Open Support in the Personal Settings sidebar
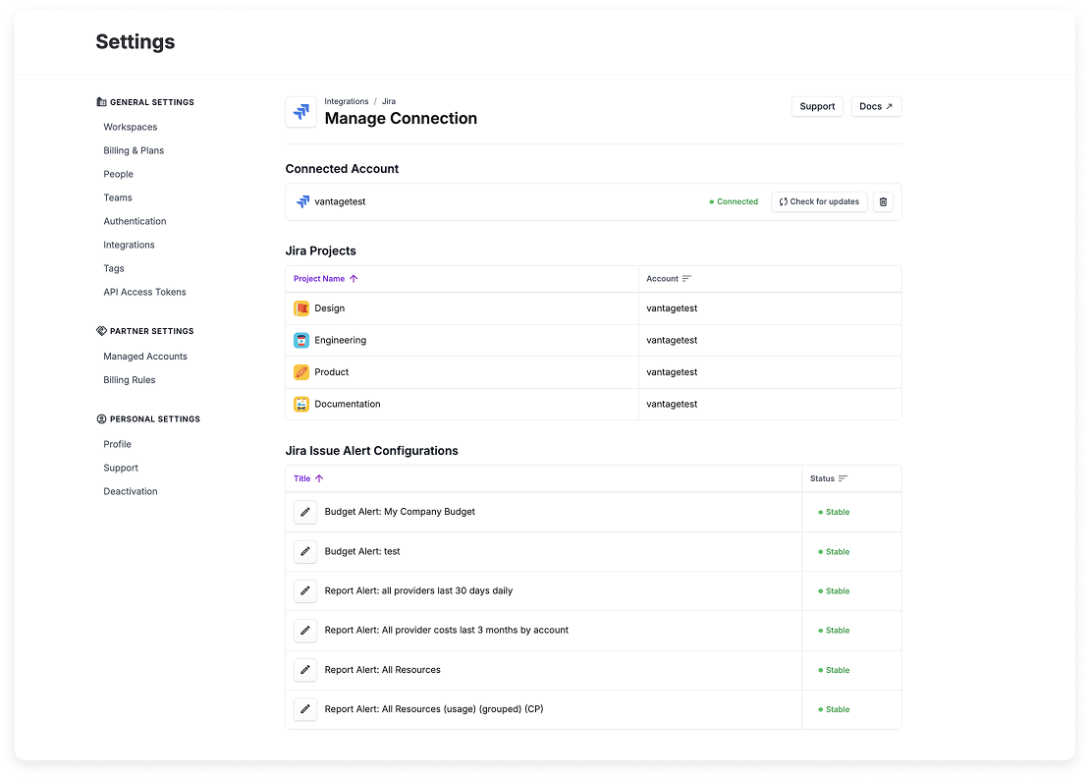 [121, 469]
